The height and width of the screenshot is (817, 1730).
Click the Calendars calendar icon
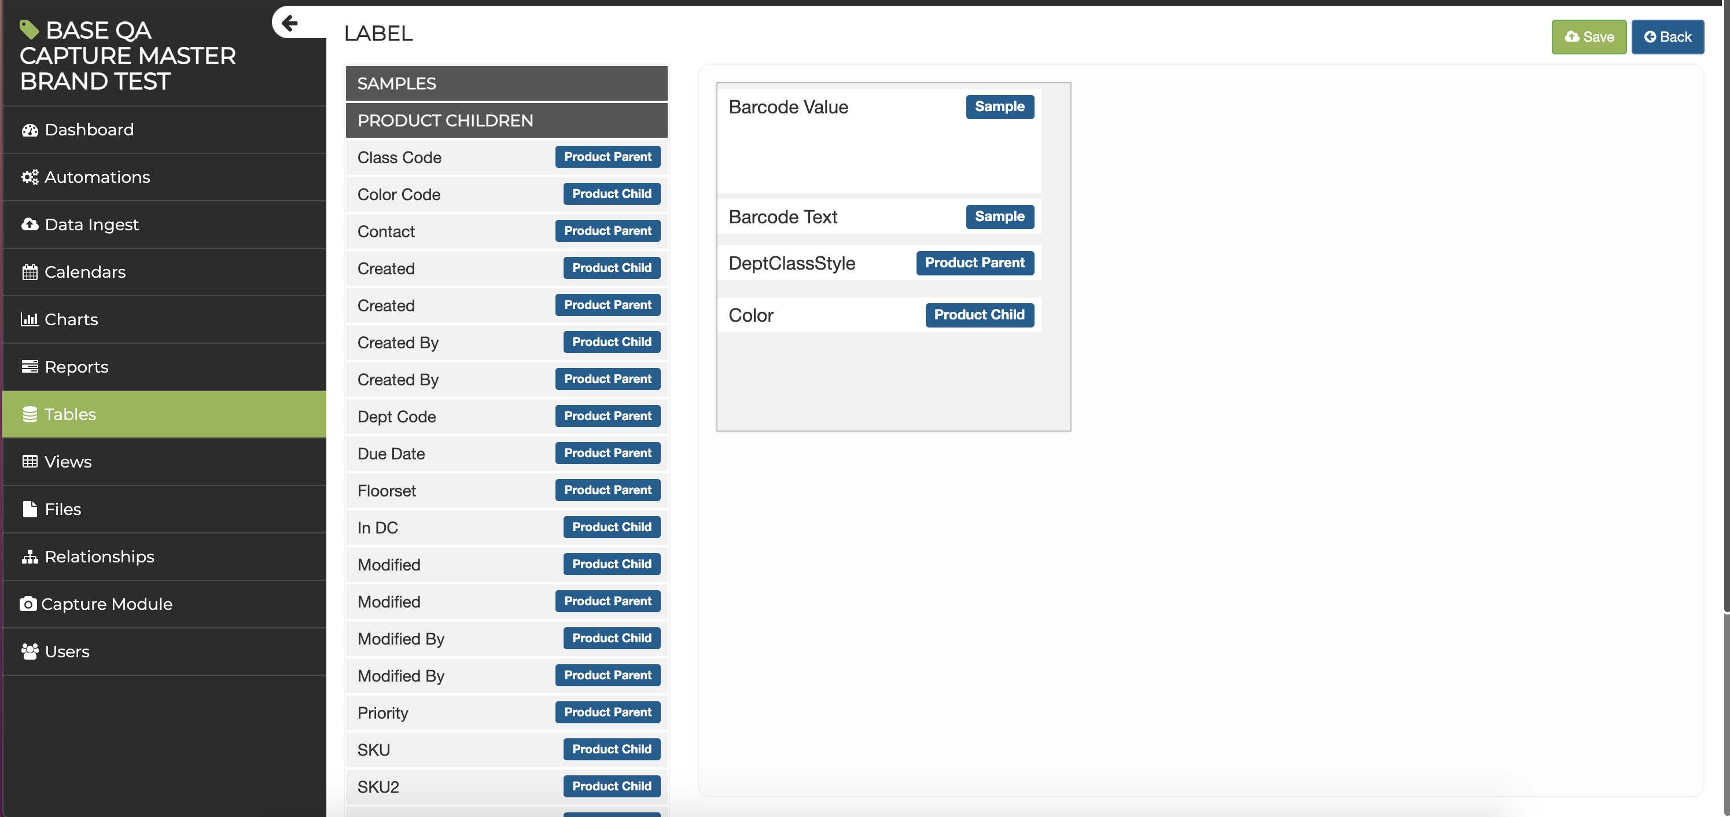point(30,272)
